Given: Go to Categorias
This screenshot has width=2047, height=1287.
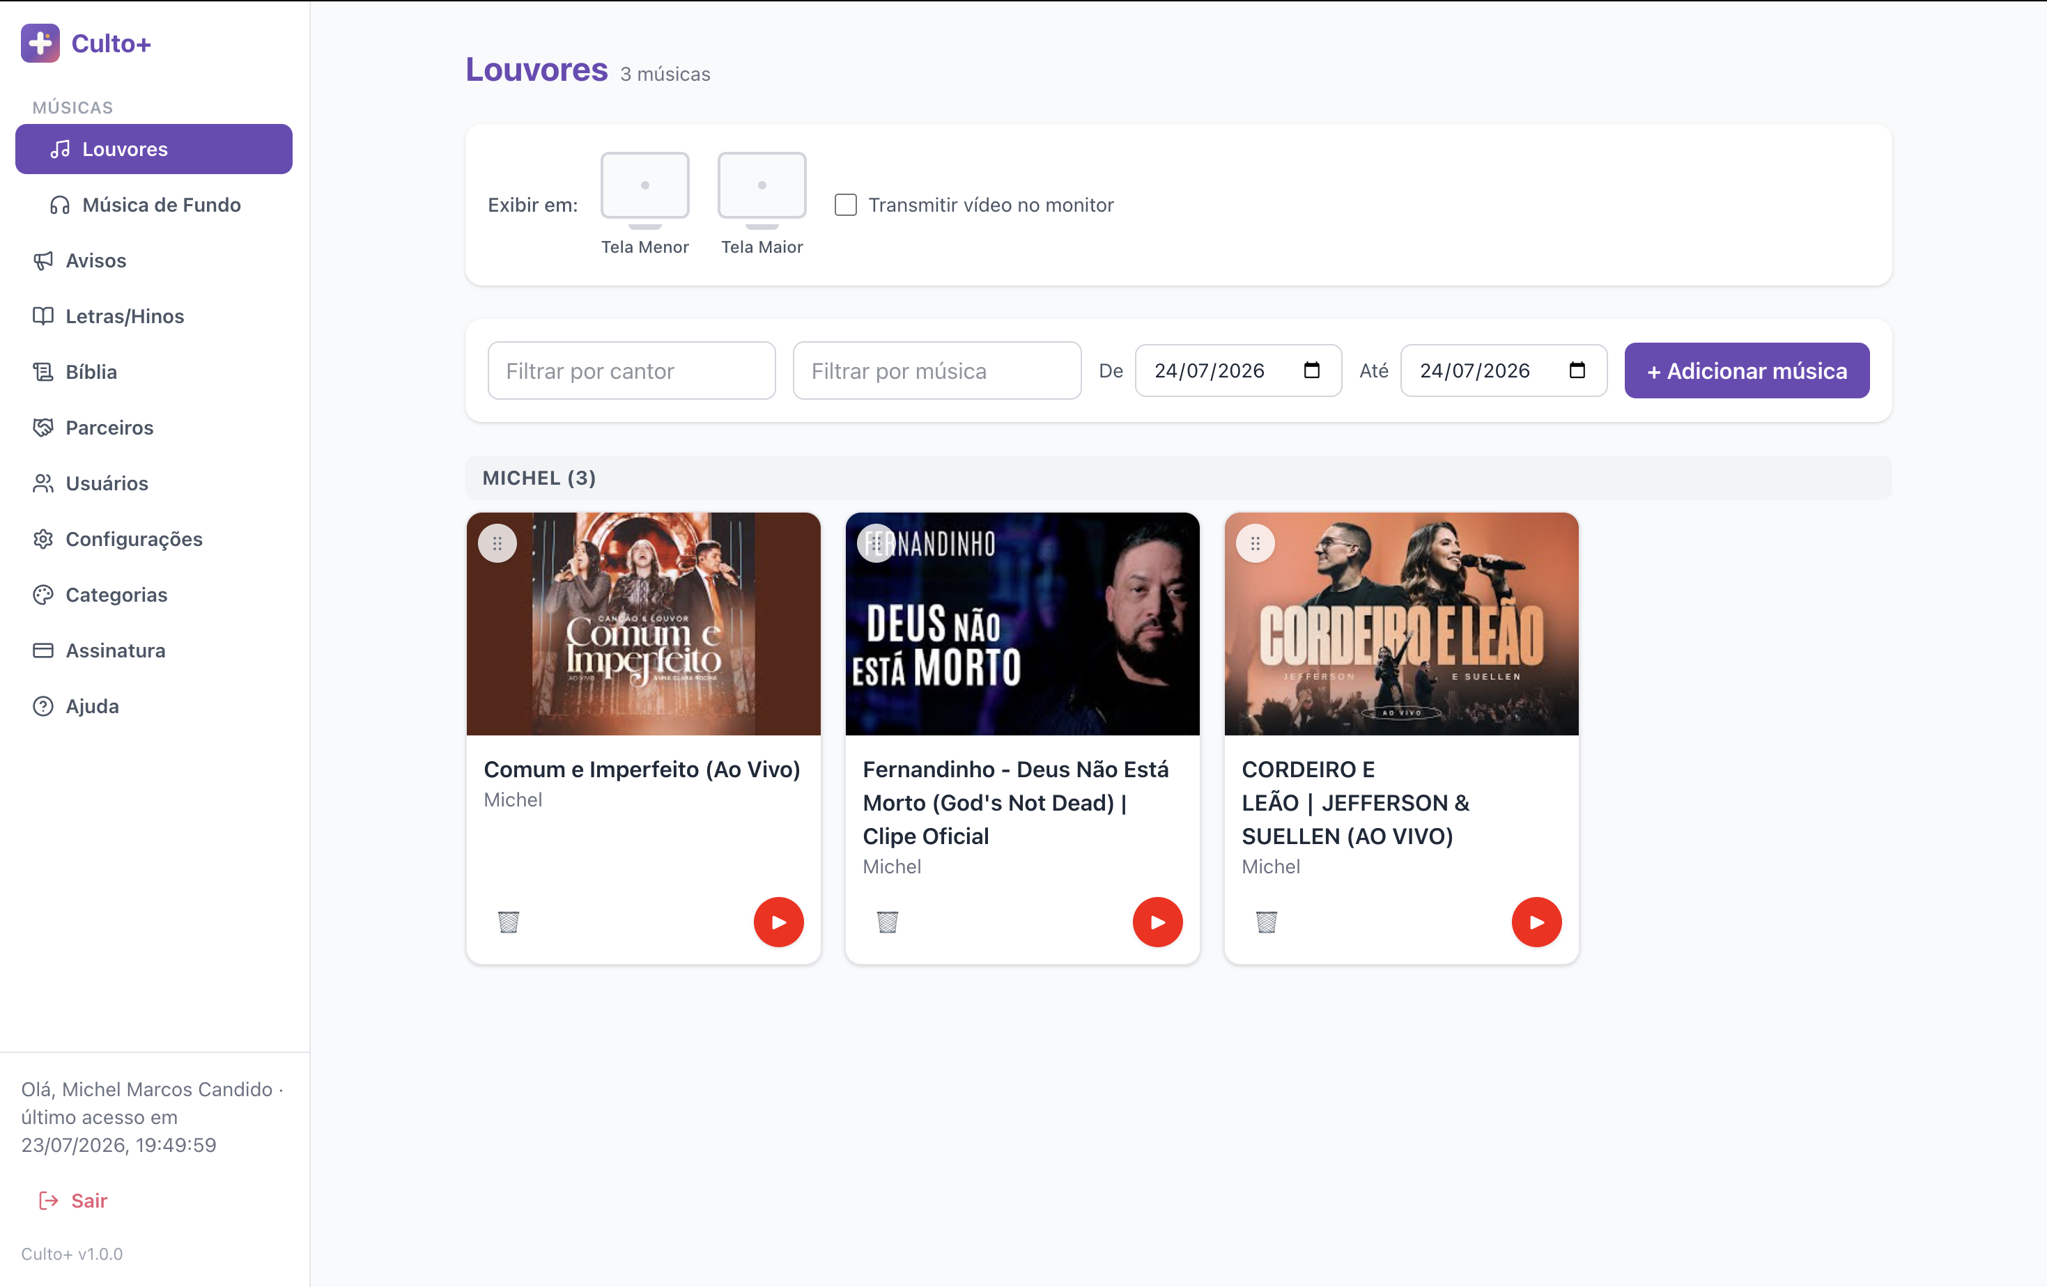Looking at the screenshot, I should [x=154, y=595].
